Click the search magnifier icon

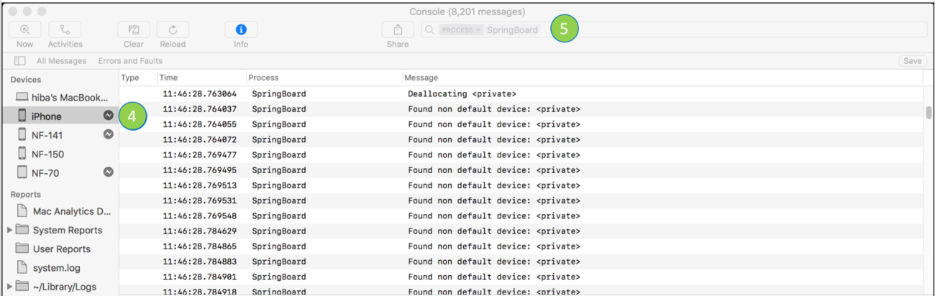pos(429,30)
